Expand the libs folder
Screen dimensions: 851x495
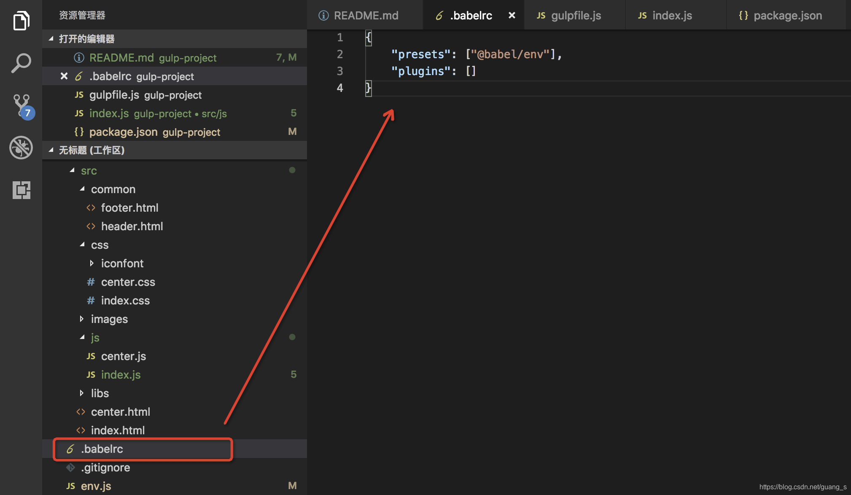(81, 393)
